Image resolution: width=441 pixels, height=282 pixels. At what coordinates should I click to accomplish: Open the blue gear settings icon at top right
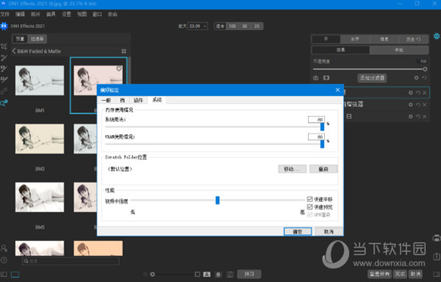pyautogui.click(x=437, y=36)
